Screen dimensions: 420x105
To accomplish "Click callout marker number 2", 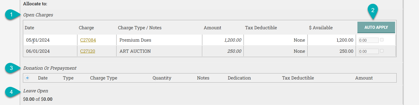I will (x=373, y=10).
